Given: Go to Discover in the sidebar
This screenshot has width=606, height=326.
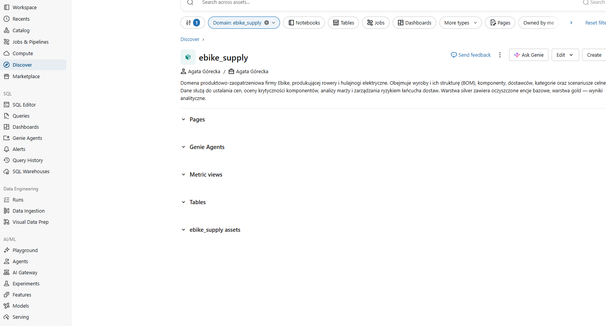Looking at the screenshot, I should 33,65.
